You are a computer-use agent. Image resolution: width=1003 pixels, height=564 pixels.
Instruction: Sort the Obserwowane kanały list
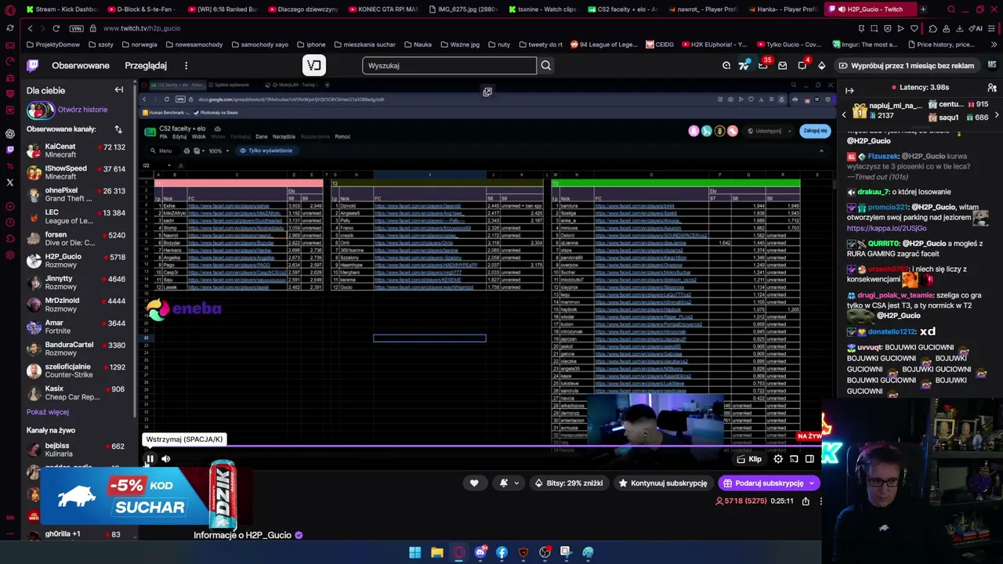(118, 129)
